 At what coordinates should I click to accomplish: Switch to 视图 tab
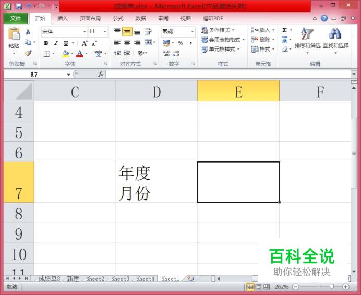point(186,18)
